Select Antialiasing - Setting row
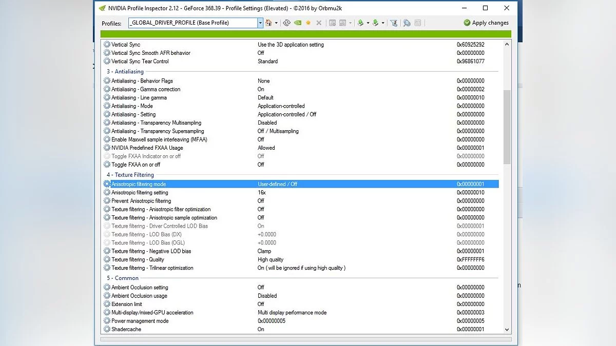Image resolution: width=616 pixels, height=346 pixels. coord(300,114)
